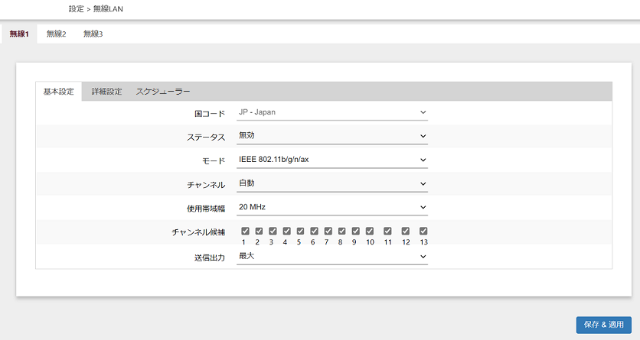Uncheck the channel 3 checkbox
Viewport: 640px width, 340px height.
click(x=273, y=231)
